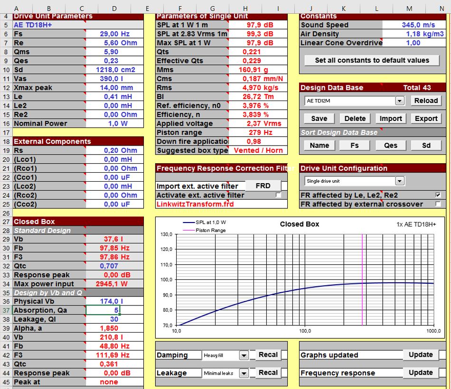451x389 pixels.
Task: Sort the design database by Name
Action: pos(319,146)
